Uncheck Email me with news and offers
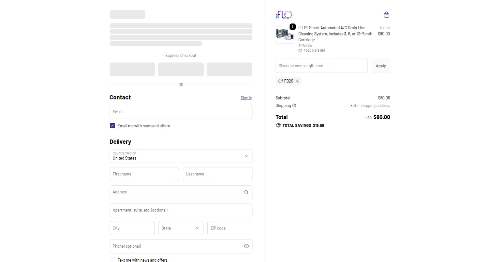This screenshot has width=489, height=262. tap(112, 126)
